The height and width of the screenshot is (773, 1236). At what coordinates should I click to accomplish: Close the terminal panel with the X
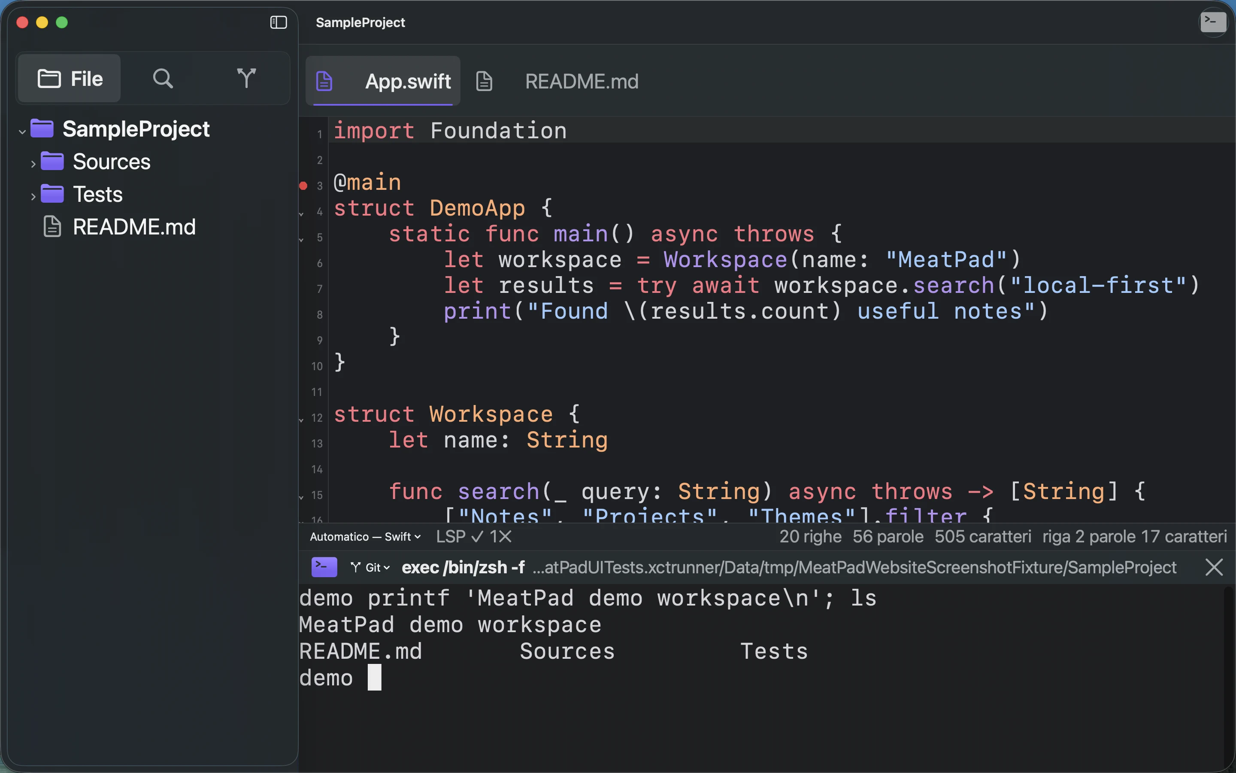pos(1214,567)
